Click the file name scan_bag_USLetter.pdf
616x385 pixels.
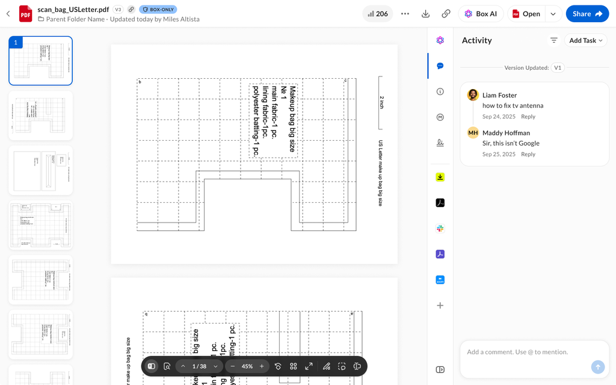pyautogui.click(x=73, y=10)
